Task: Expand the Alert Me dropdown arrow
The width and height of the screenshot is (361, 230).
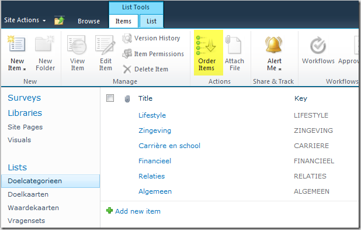Action: coord(280,69)
